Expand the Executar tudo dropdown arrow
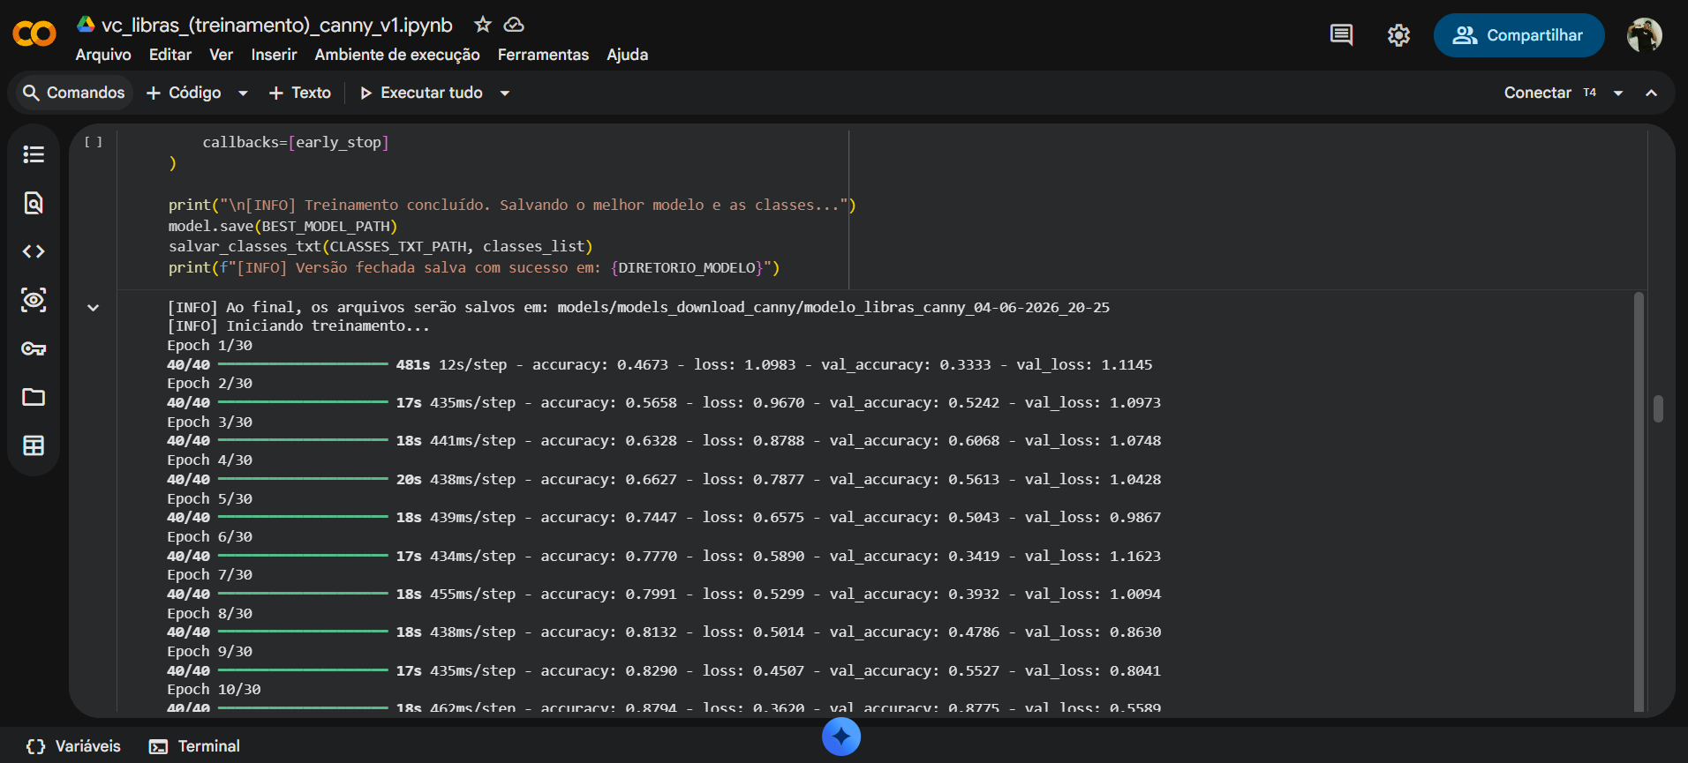Screen dimensions: 1688x763 (505, 93)
